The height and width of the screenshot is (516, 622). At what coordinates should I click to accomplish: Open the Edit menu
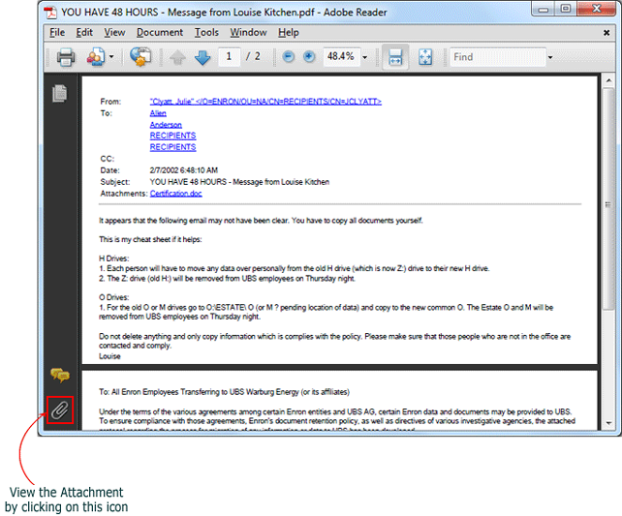(84, 33)
